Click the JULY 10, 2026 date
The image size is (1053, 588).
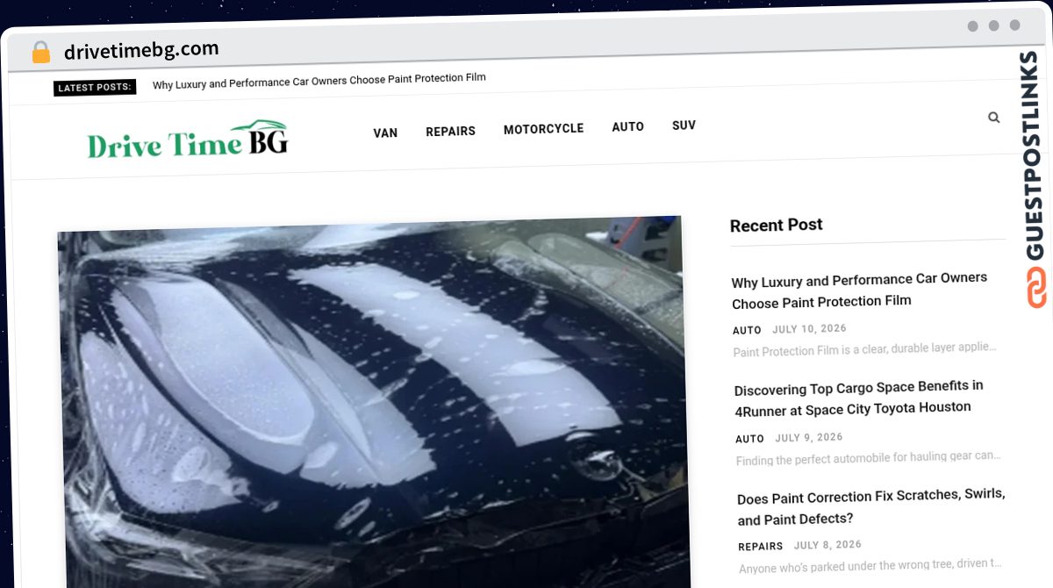click(x=809, y=329)
